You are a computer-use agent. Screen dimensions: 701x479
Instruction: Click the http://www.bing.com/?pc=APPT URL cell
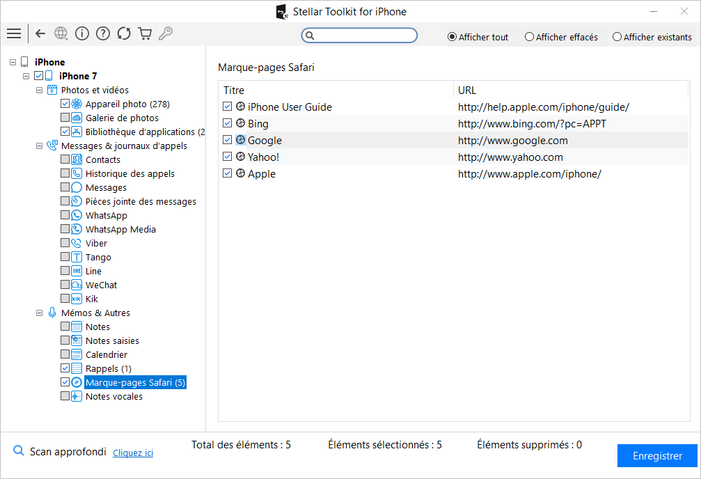coord(532,123)
